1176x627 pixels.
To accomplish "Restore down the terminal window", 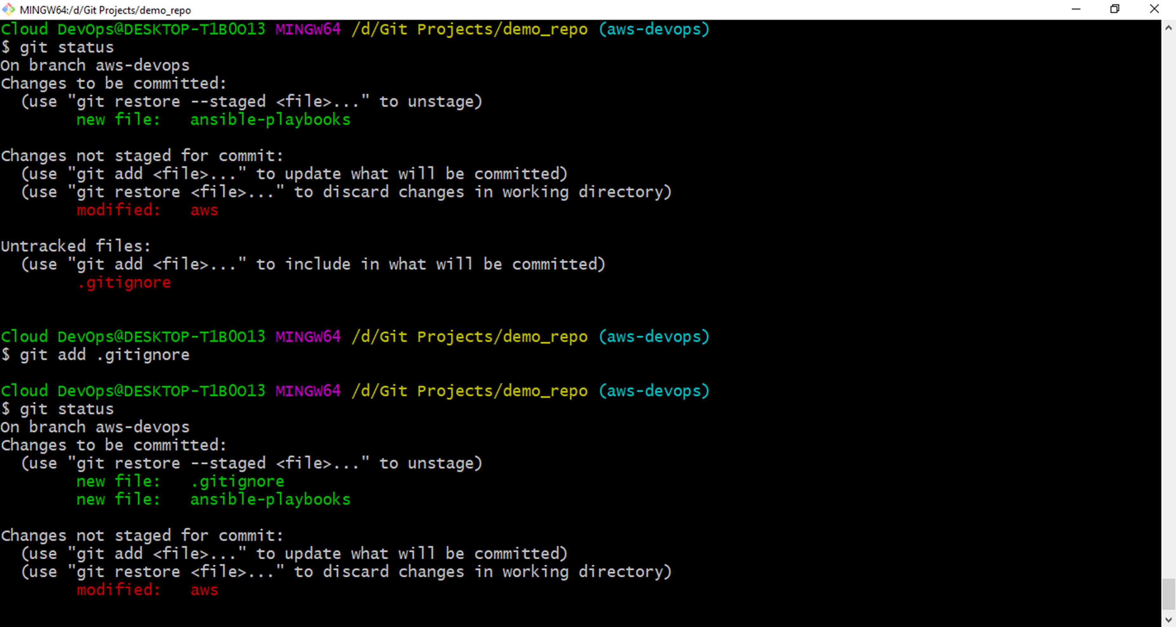I will [1115, 9].
